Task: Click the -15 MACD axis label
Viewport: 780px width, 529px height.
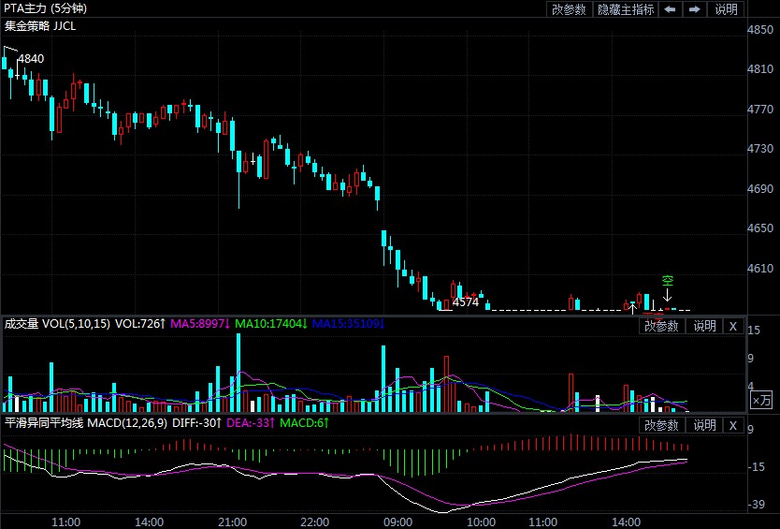Action: 756,466
